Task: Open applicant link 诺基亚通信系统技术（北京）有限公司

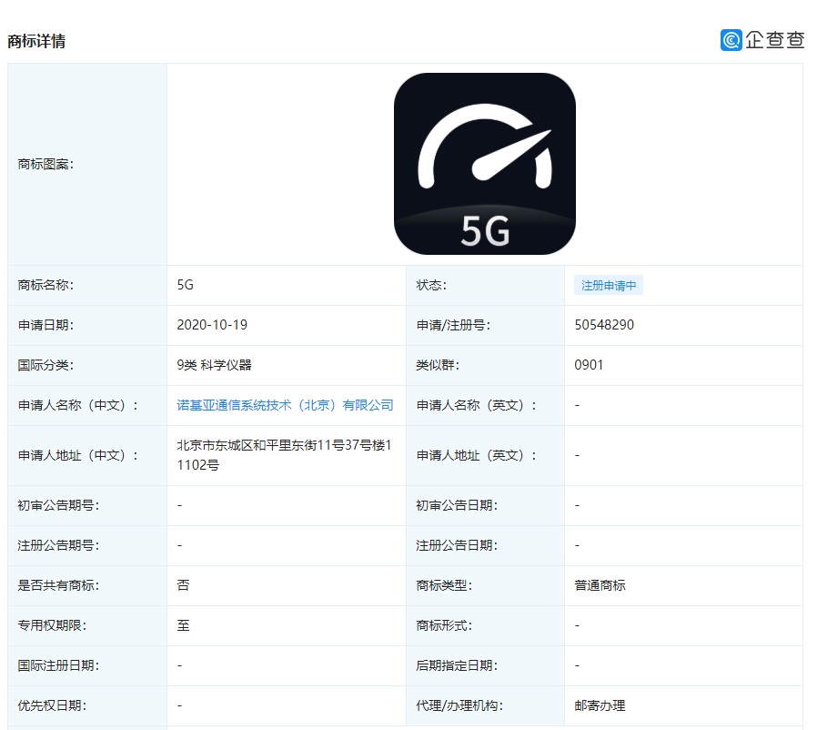Action: tap(284, 404)
